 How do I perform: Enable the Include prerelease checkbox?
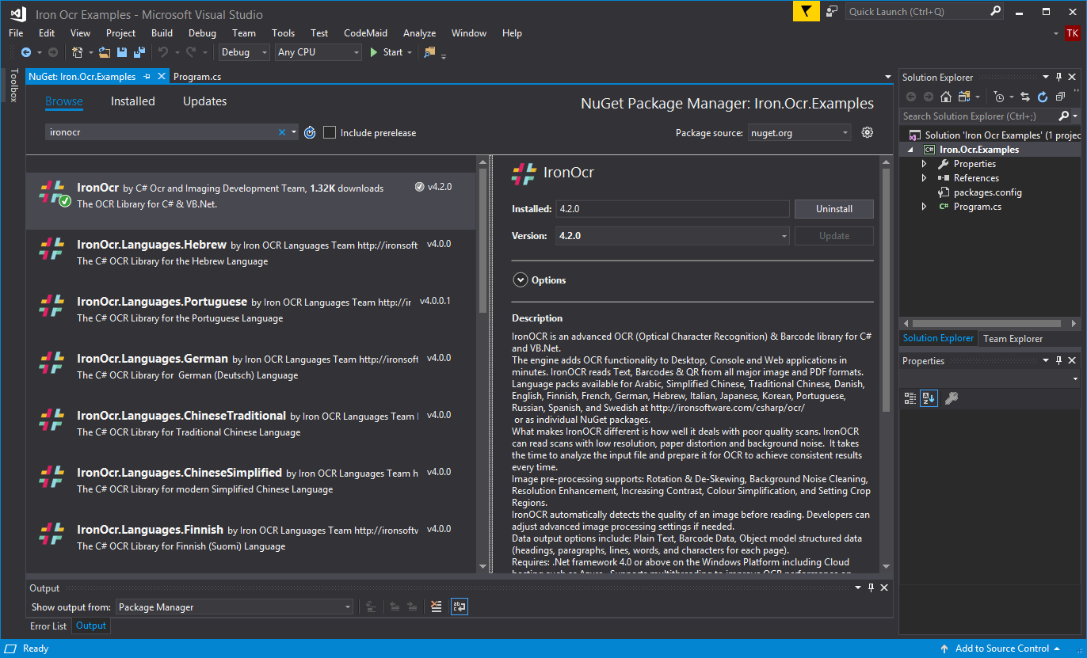click(330, 132)
